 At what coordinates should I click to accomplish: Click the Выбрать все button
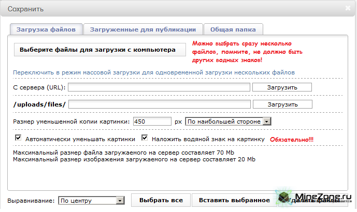[161, 200]
